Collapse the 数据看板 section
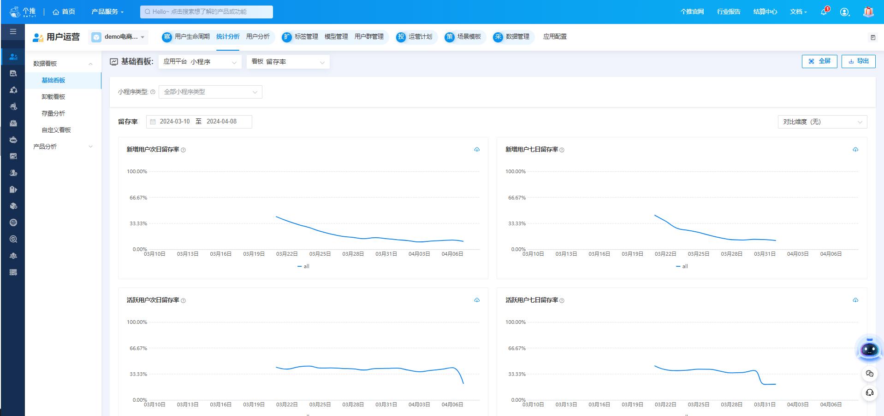 pos(63,64)
